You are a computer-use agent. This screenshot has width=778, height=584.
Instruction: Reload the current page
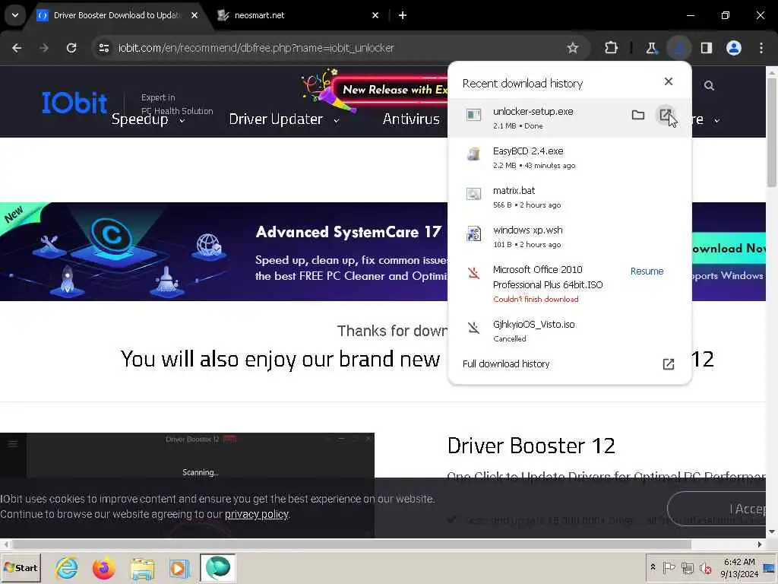click(x=71, y=48)
